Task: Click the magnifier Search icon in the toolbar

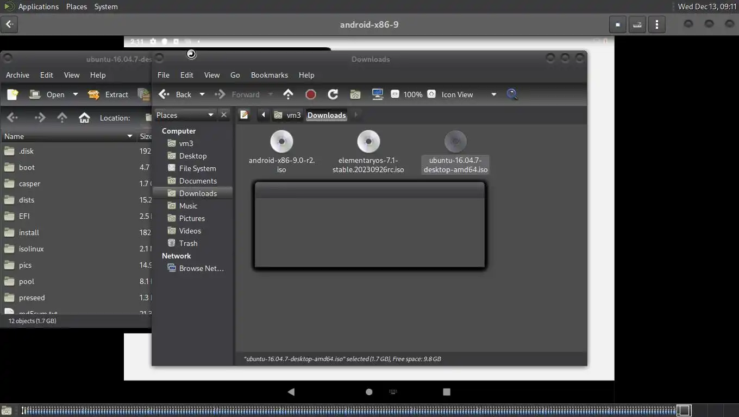Action: tap(512, 94)
